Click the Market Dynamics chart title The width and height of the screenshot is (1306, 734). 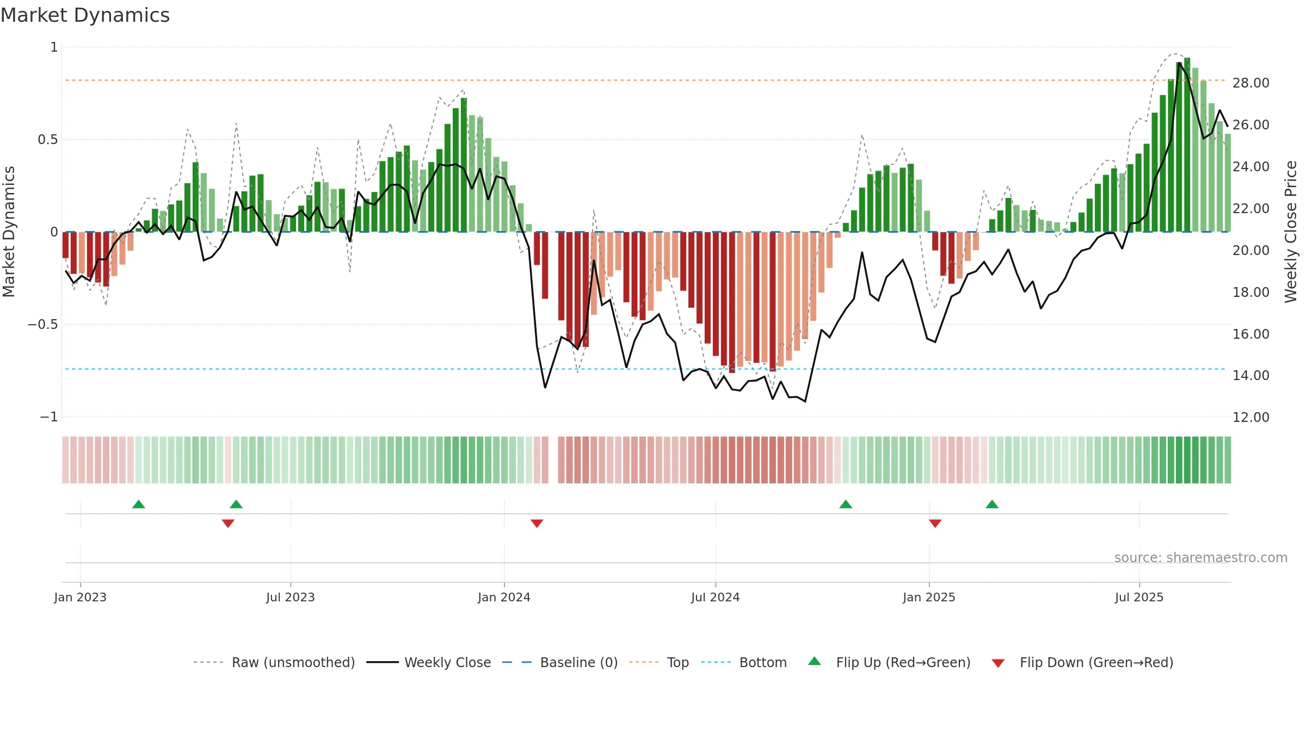(x=85, y=15)
